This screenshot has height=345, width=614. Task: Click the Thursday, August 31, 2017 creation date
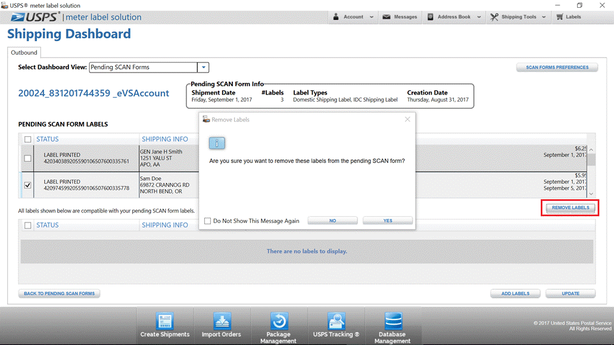[438, 100]
